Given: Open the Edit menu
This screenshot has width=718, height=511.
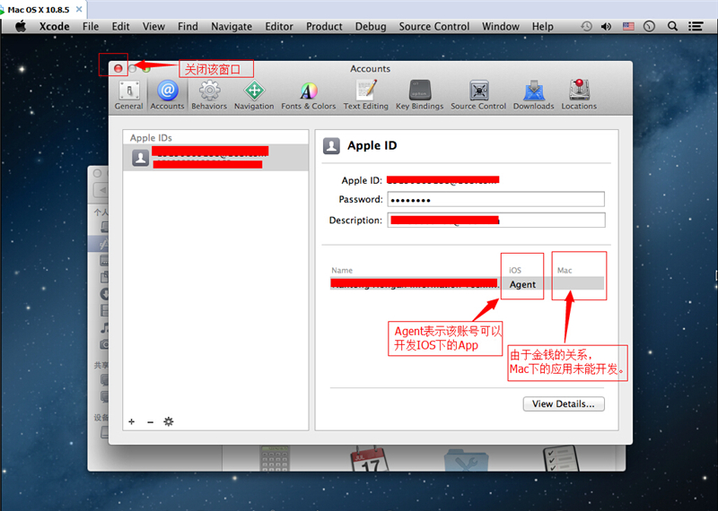Looking at the screenshot, I should 121,27.
